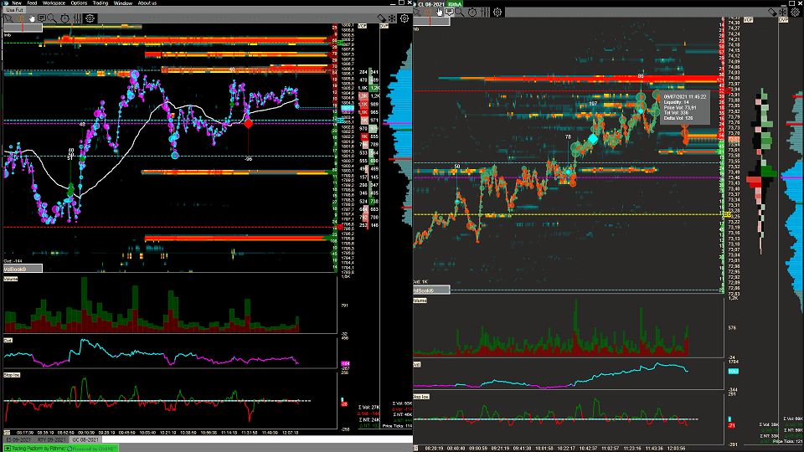The image size is (804, 452).
Task: Click the CL 08-2021 window title
Action: (430, 4)
